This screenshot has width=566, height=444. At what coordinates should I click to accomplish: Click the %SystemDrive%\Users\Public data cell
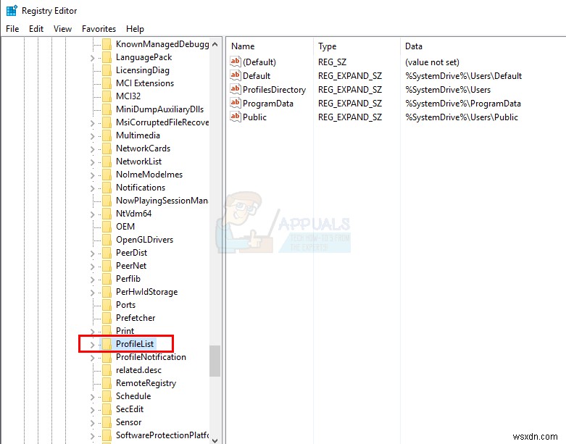(462, 117)
